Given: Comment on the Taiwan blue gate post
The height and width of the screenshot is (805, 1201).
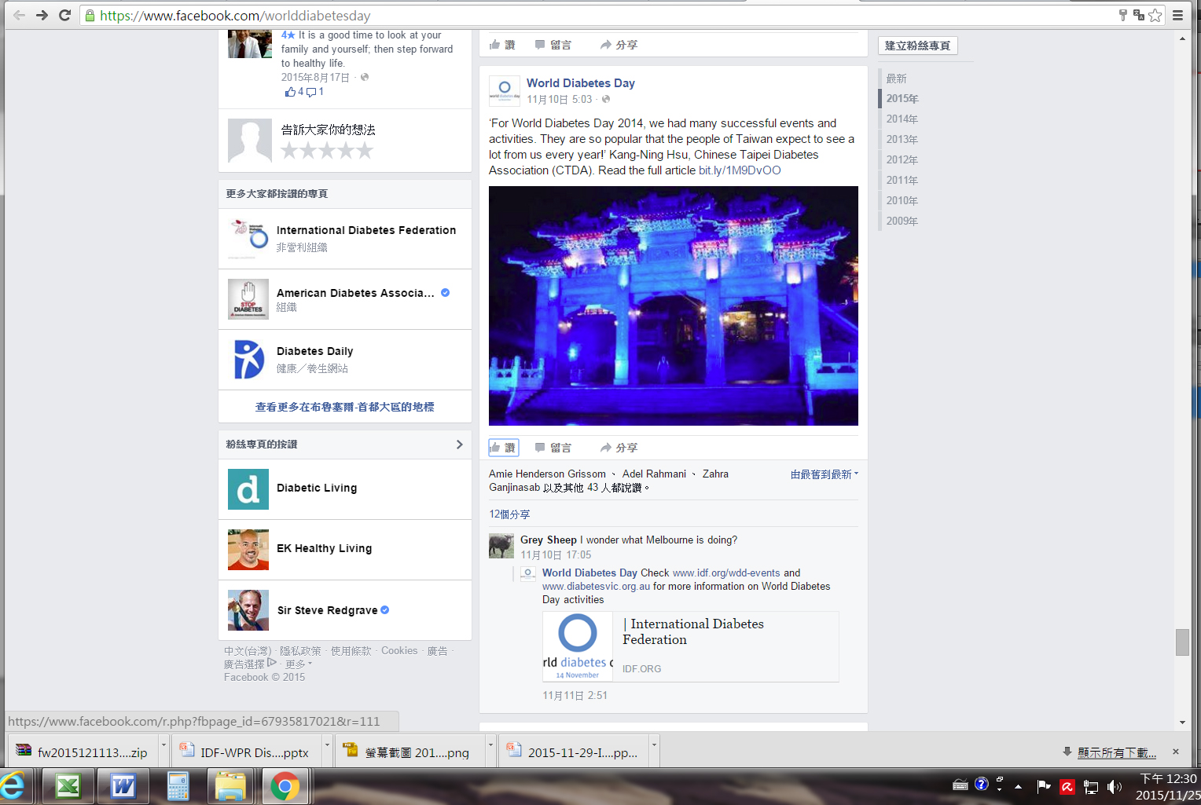Looking at the screenshot, I should point(553,448).
